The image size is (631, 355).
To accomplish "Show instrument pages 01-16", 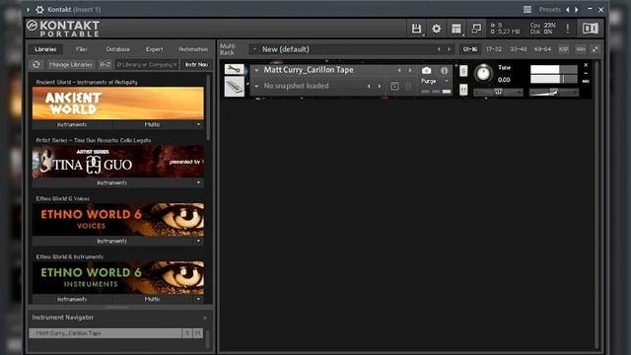I will (469, 49).
